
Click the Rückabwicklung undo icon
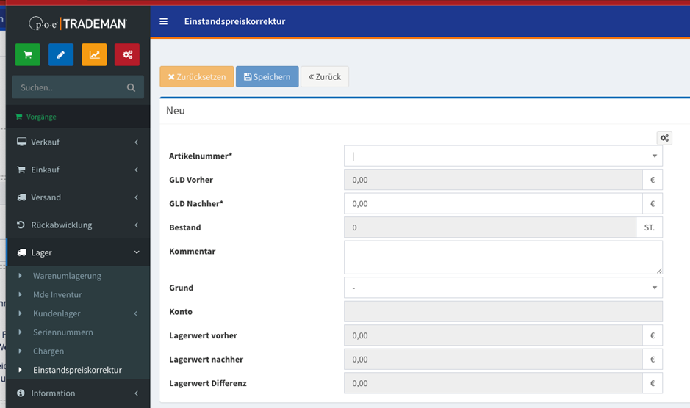point(21,225)
